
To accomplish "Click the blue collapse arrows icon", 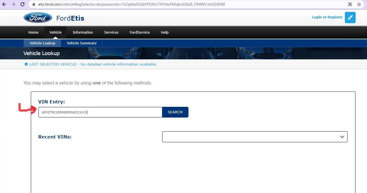I will [x=350, y=18].
